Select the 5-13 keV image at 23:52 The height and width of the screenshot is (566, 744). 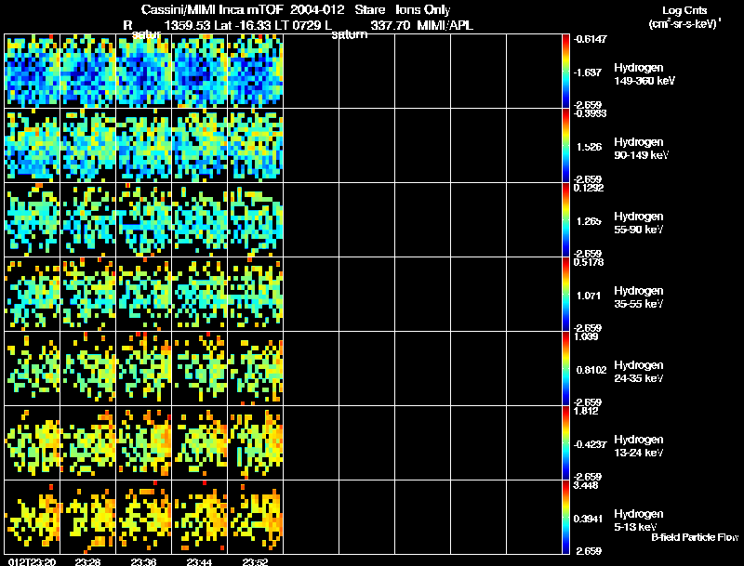(x=255, y=518)
